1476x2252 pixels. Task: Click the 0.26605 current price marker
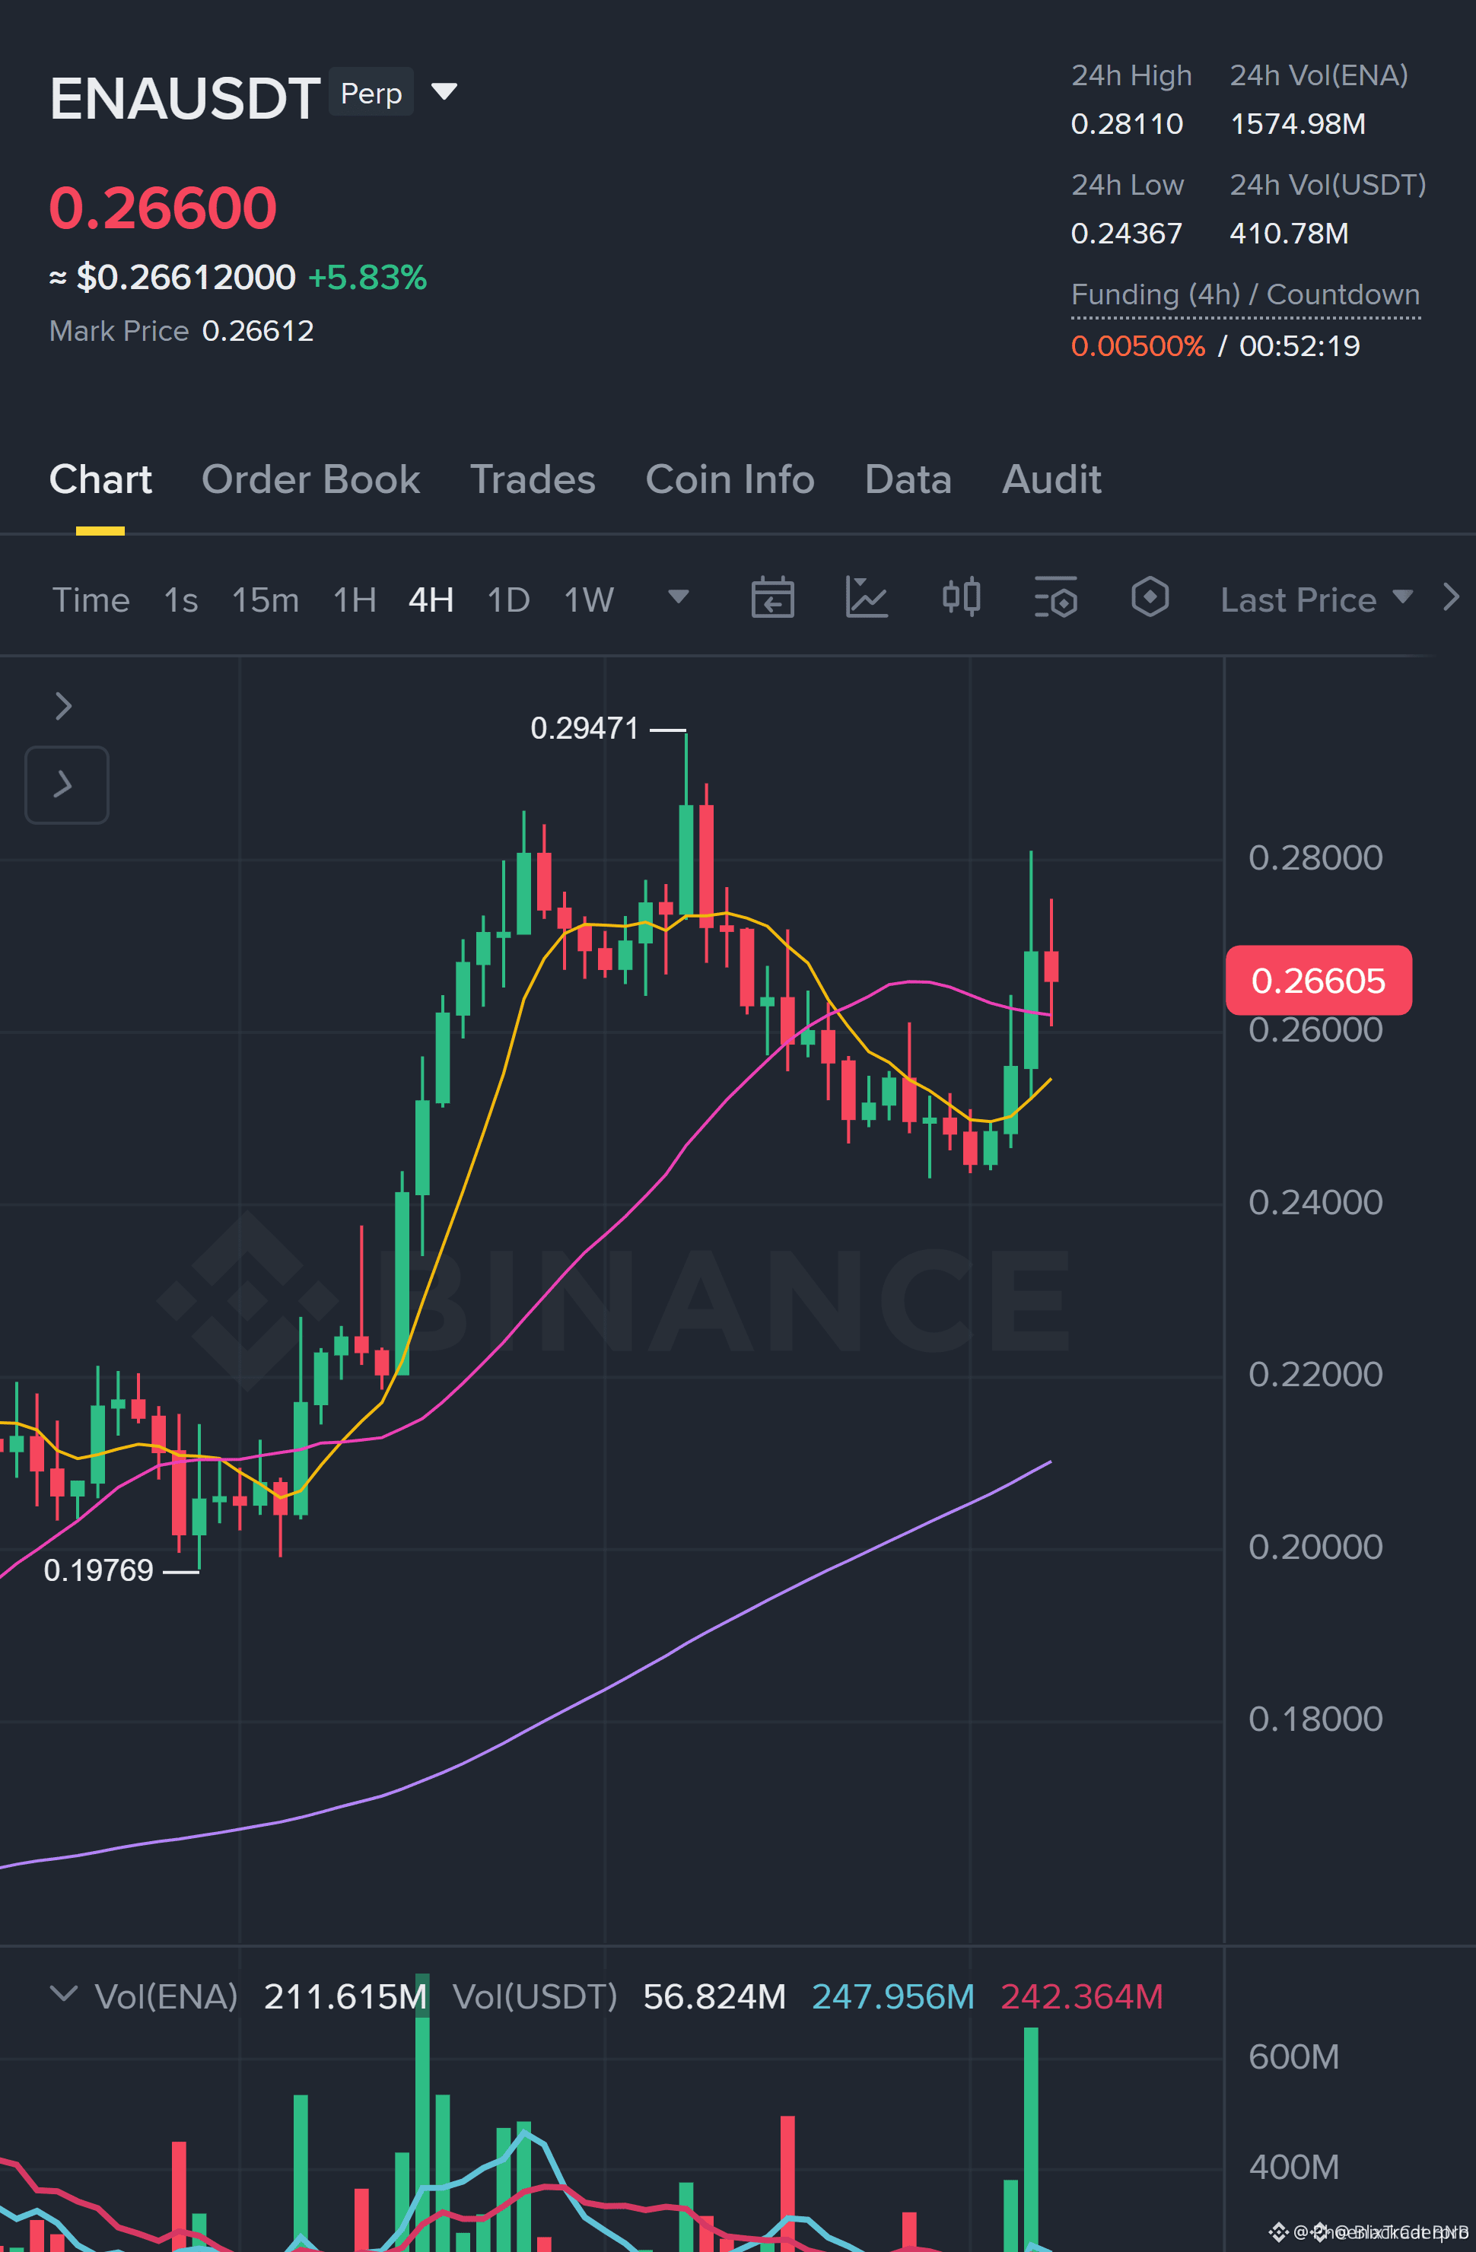click(x=1318, y=980)
